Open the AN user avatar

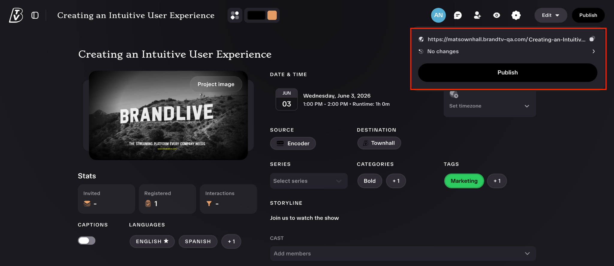tap(438, 15)
